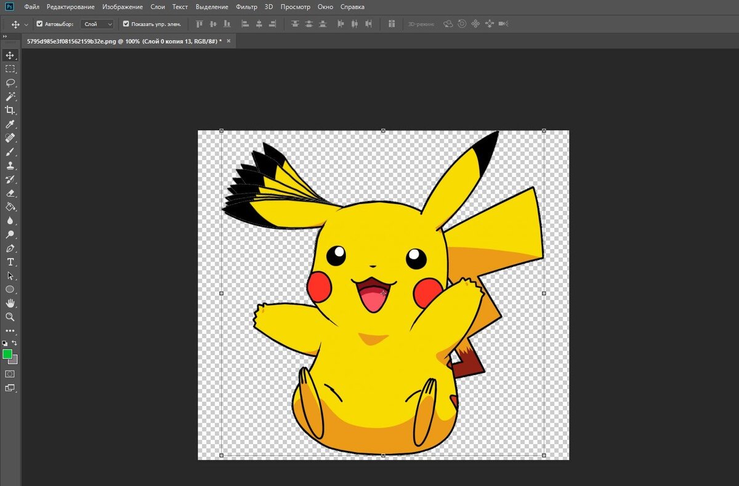
Task: Select the Move tool in the toolbox
Action: click(10, 55)
